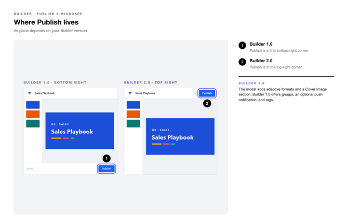Click 'Publish is in the bottom-right corner' text

(279, 50)
